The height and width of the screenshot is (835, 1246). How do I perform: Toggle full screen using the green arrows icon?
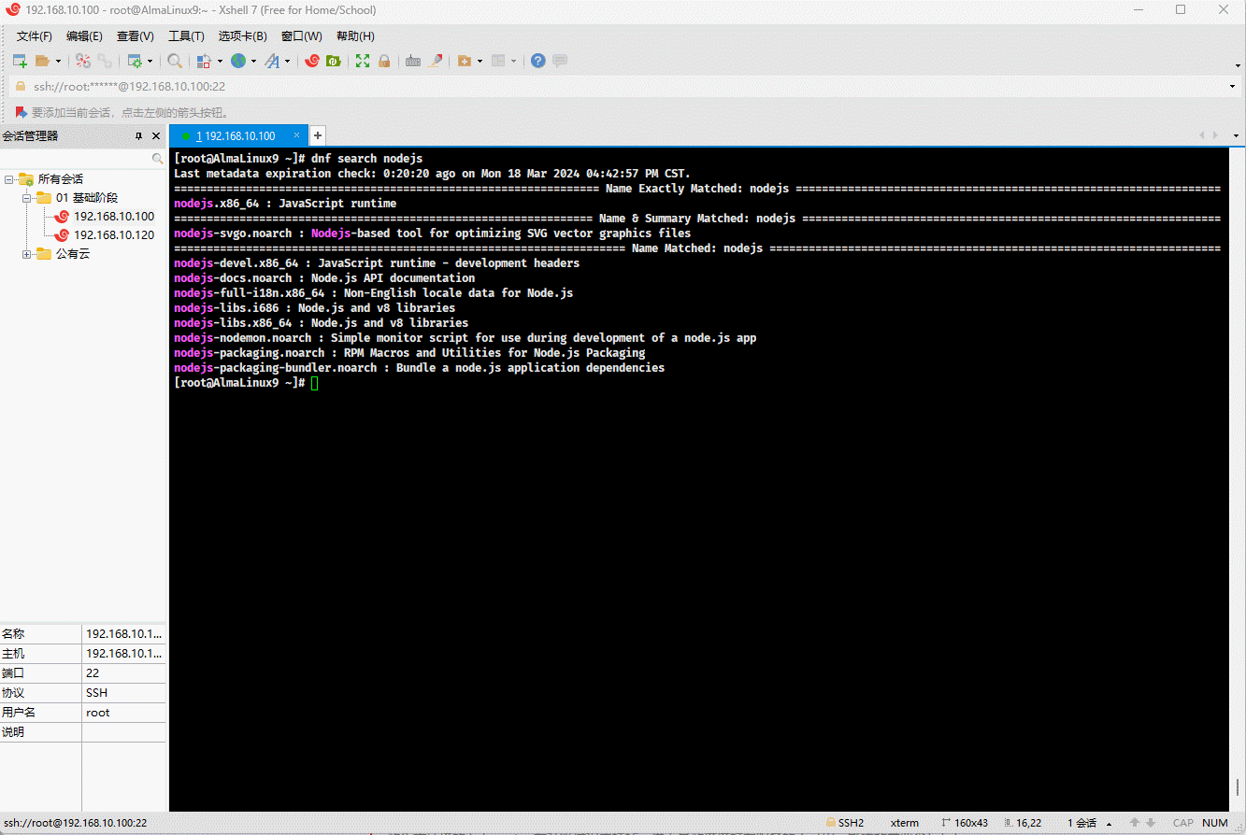coord(363,61)
